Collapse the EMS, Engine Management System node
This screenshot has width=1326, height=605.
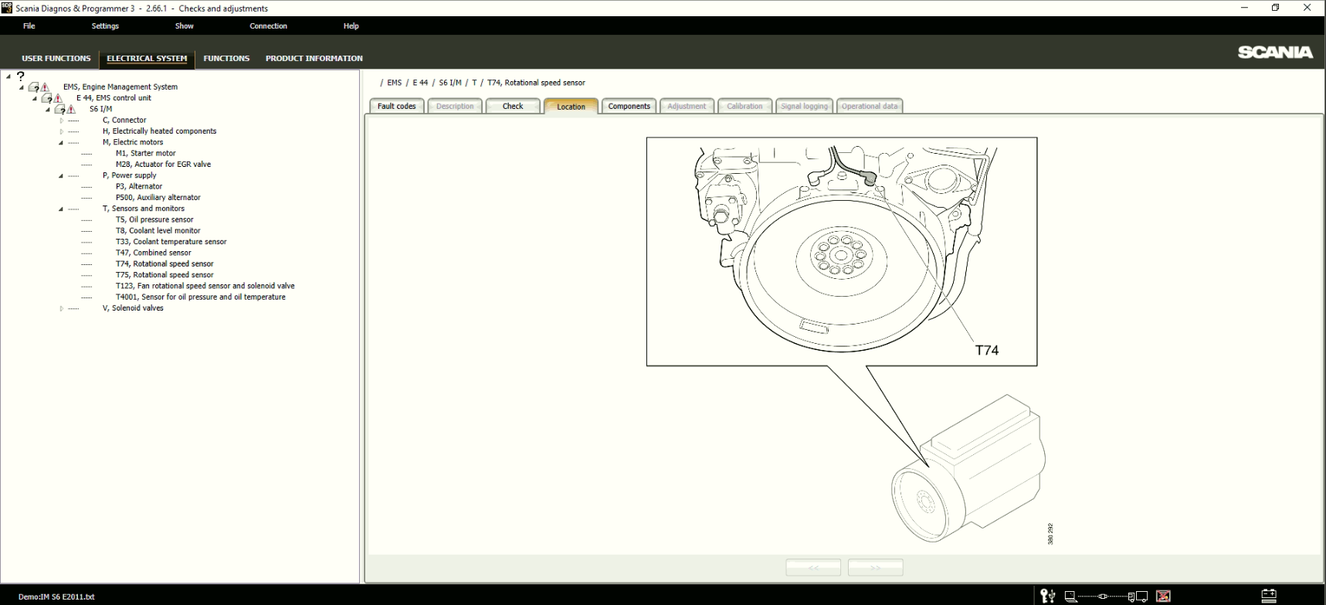[22, 87]
